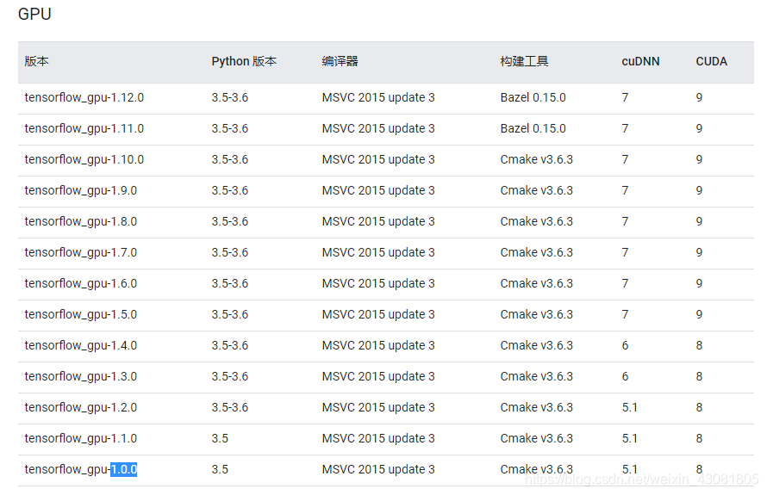Click Python 3.5-3.6 in the 1.12.0 row

point(230,98)
